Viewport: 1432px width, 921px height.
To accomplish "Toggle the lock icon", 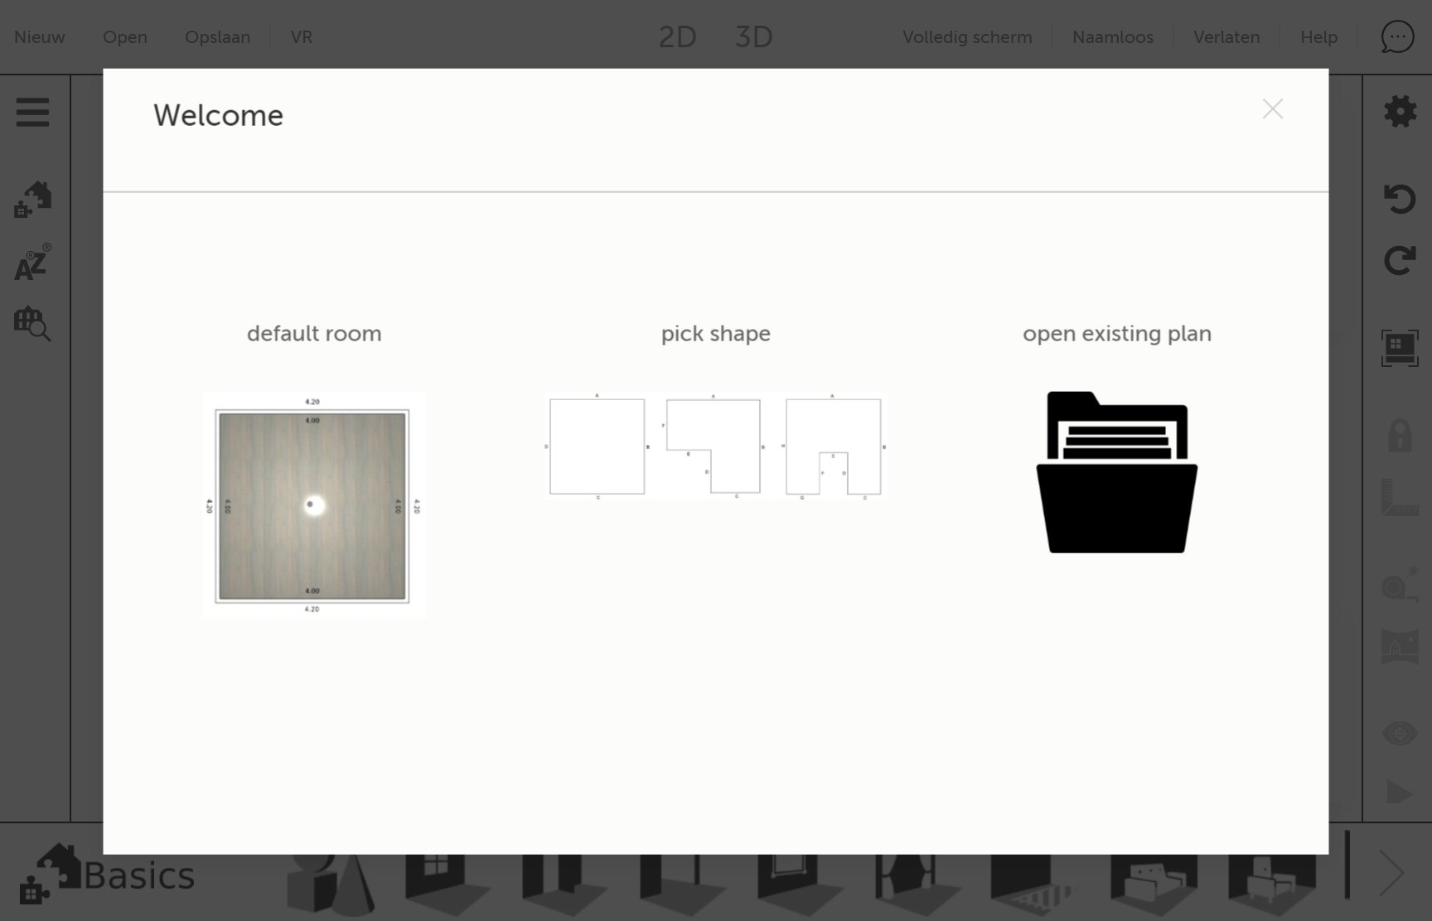I will tap(1400, 435).
